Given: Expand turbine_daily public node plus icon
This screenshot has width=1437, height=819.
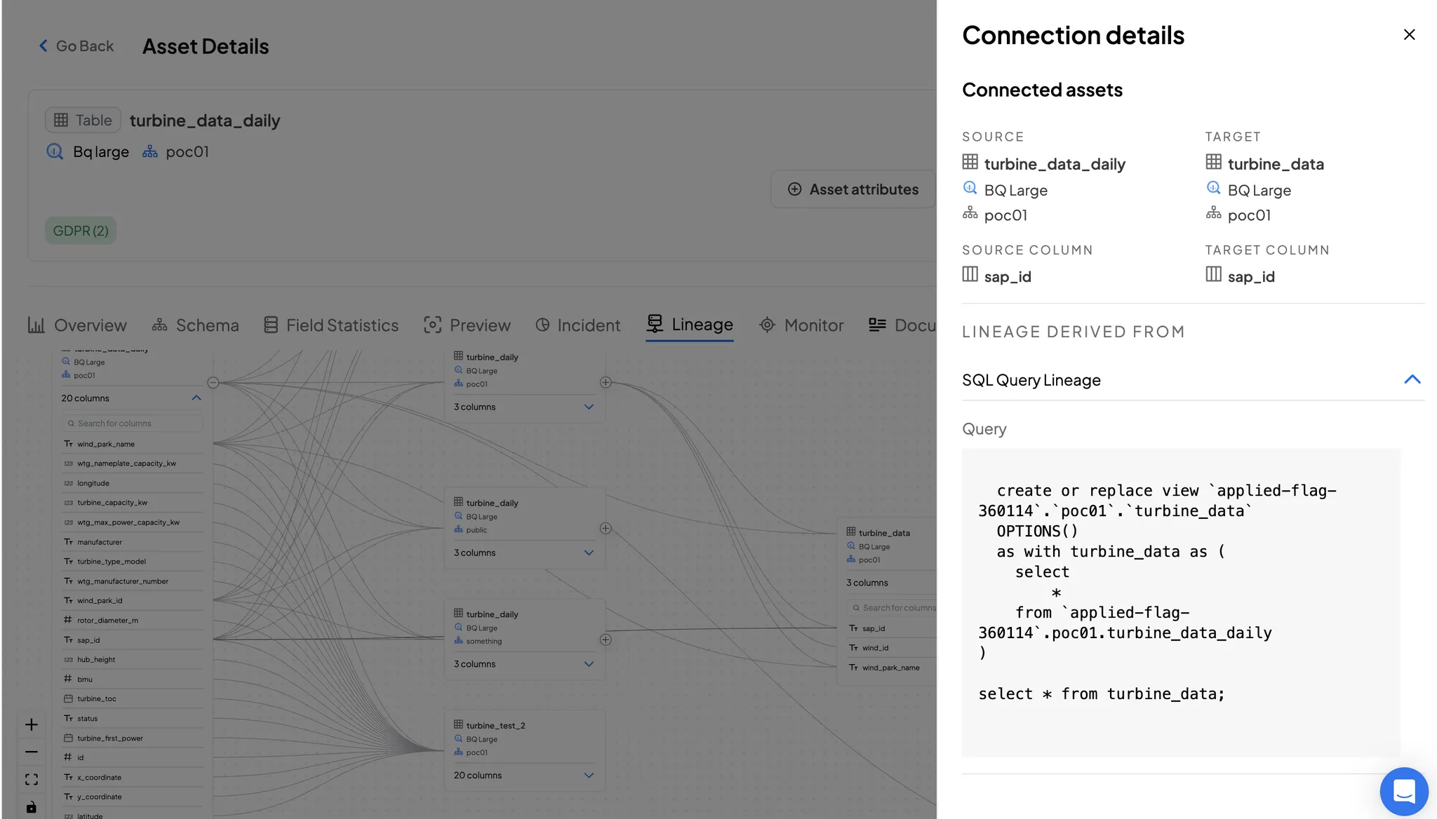Looking at the screenshot, I should tap(606, 528).
